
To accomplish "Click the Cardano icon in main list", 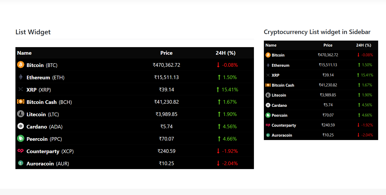I will coord(21,126).
